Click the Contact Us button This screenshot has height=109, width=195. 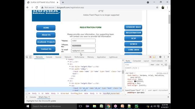[46, 49]
